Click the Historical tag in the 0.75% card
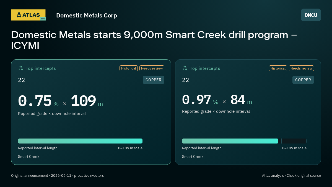Image resolution: width=332 pixels, height=187 pixels. coord(129,68)
